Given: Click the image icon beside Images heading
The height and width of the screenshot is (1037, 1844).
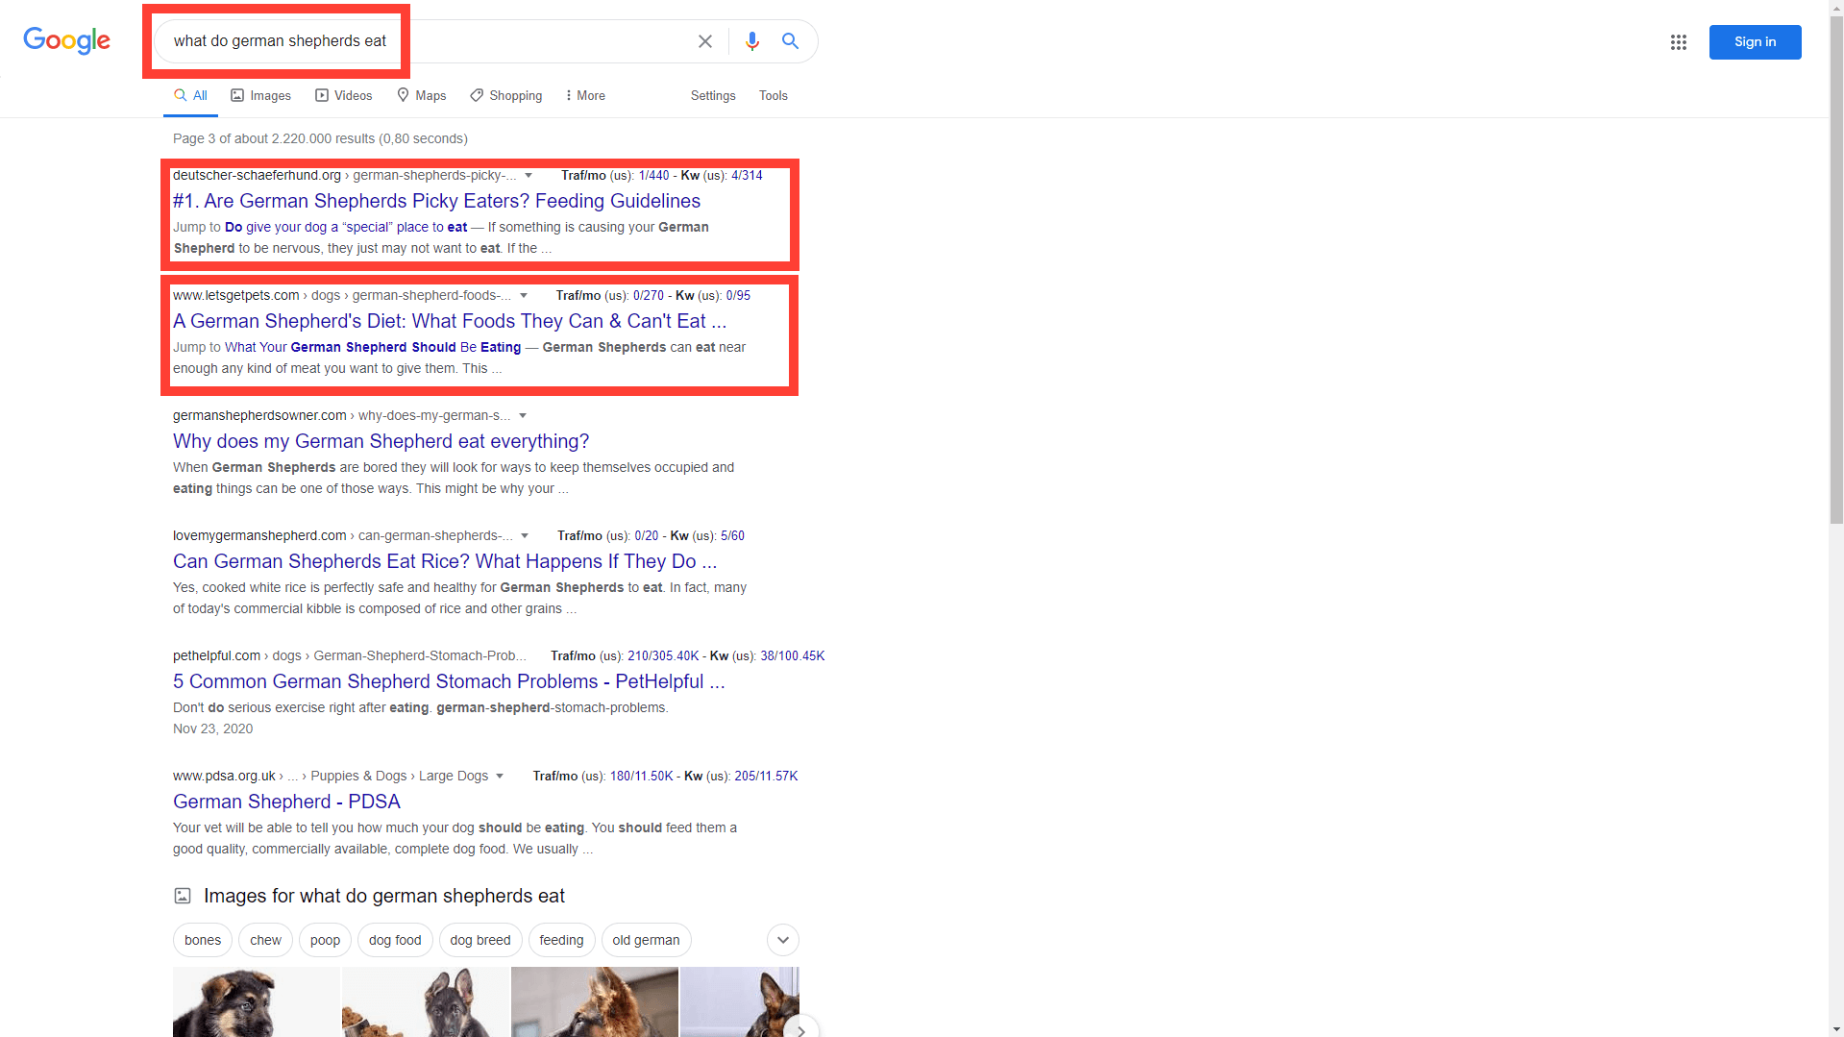Looking at the screenshot, I should [x=183, y=896].
